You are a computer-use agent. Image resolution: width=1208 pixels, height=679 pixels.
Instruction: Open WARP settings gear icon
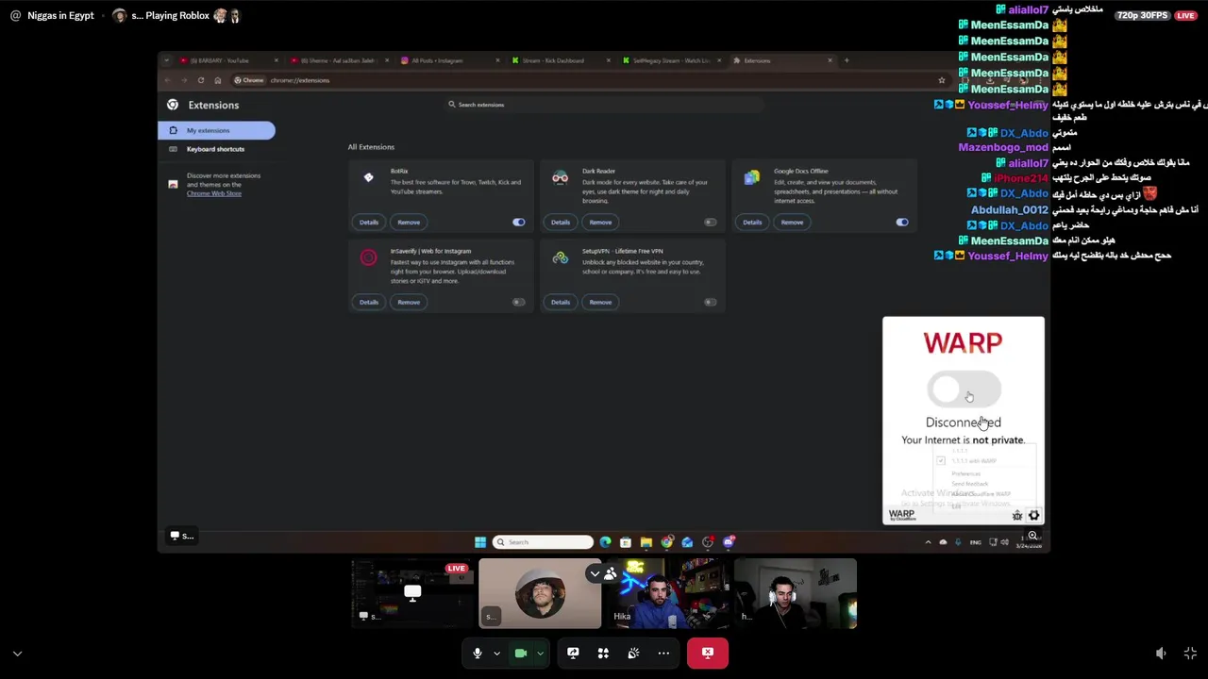pos(1033,516)
